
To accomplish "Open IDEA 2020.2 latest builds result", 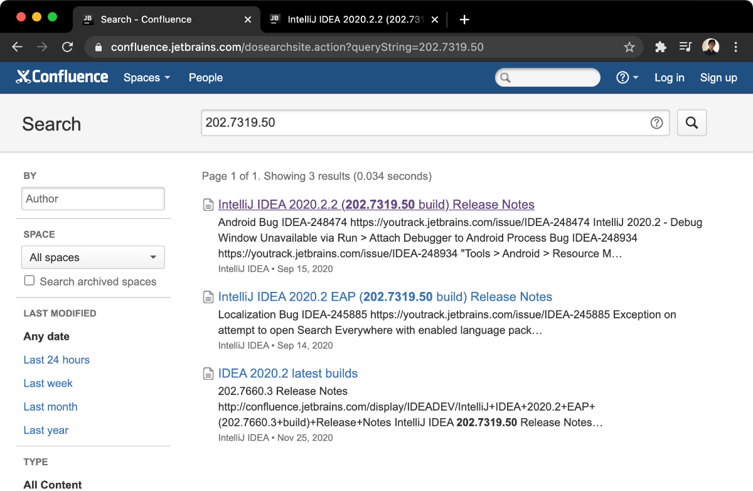I will coord(288,374).
